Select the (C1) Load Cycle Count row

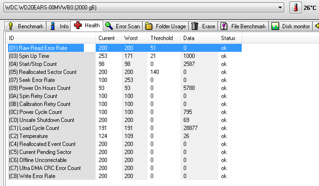click(x=124, y=128)
